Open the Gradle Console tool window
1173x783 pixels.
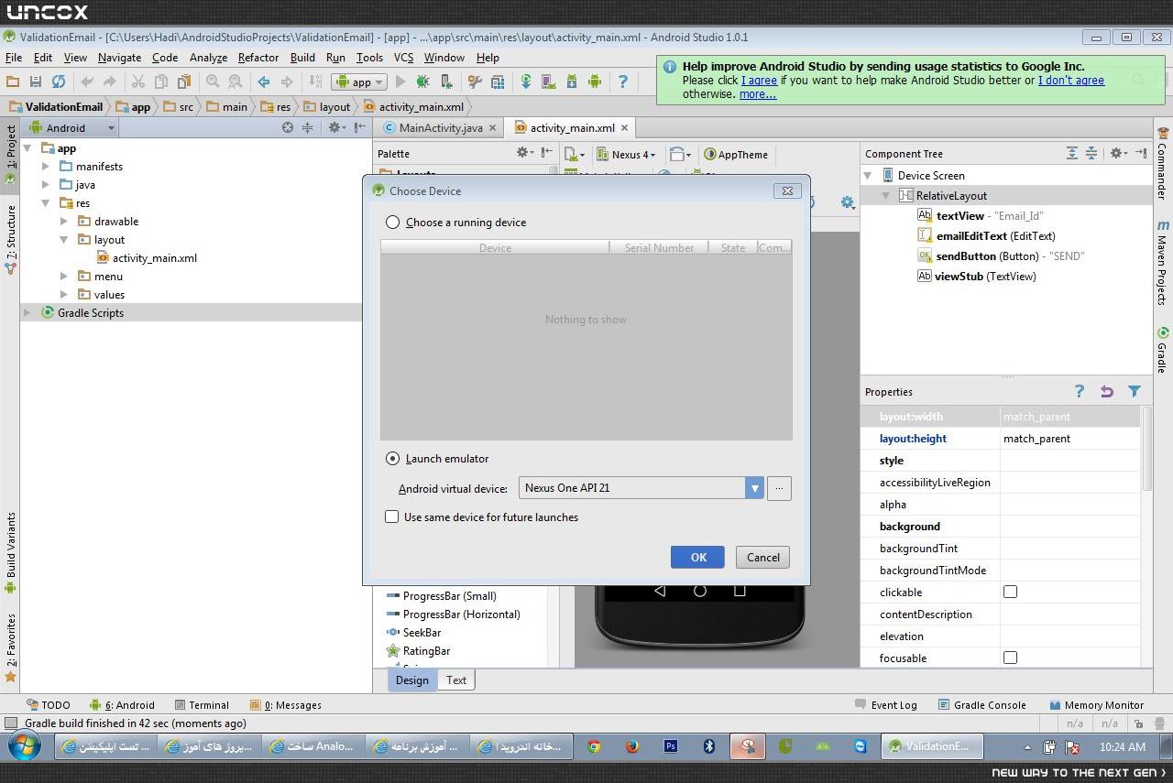(x=981, y=705)
